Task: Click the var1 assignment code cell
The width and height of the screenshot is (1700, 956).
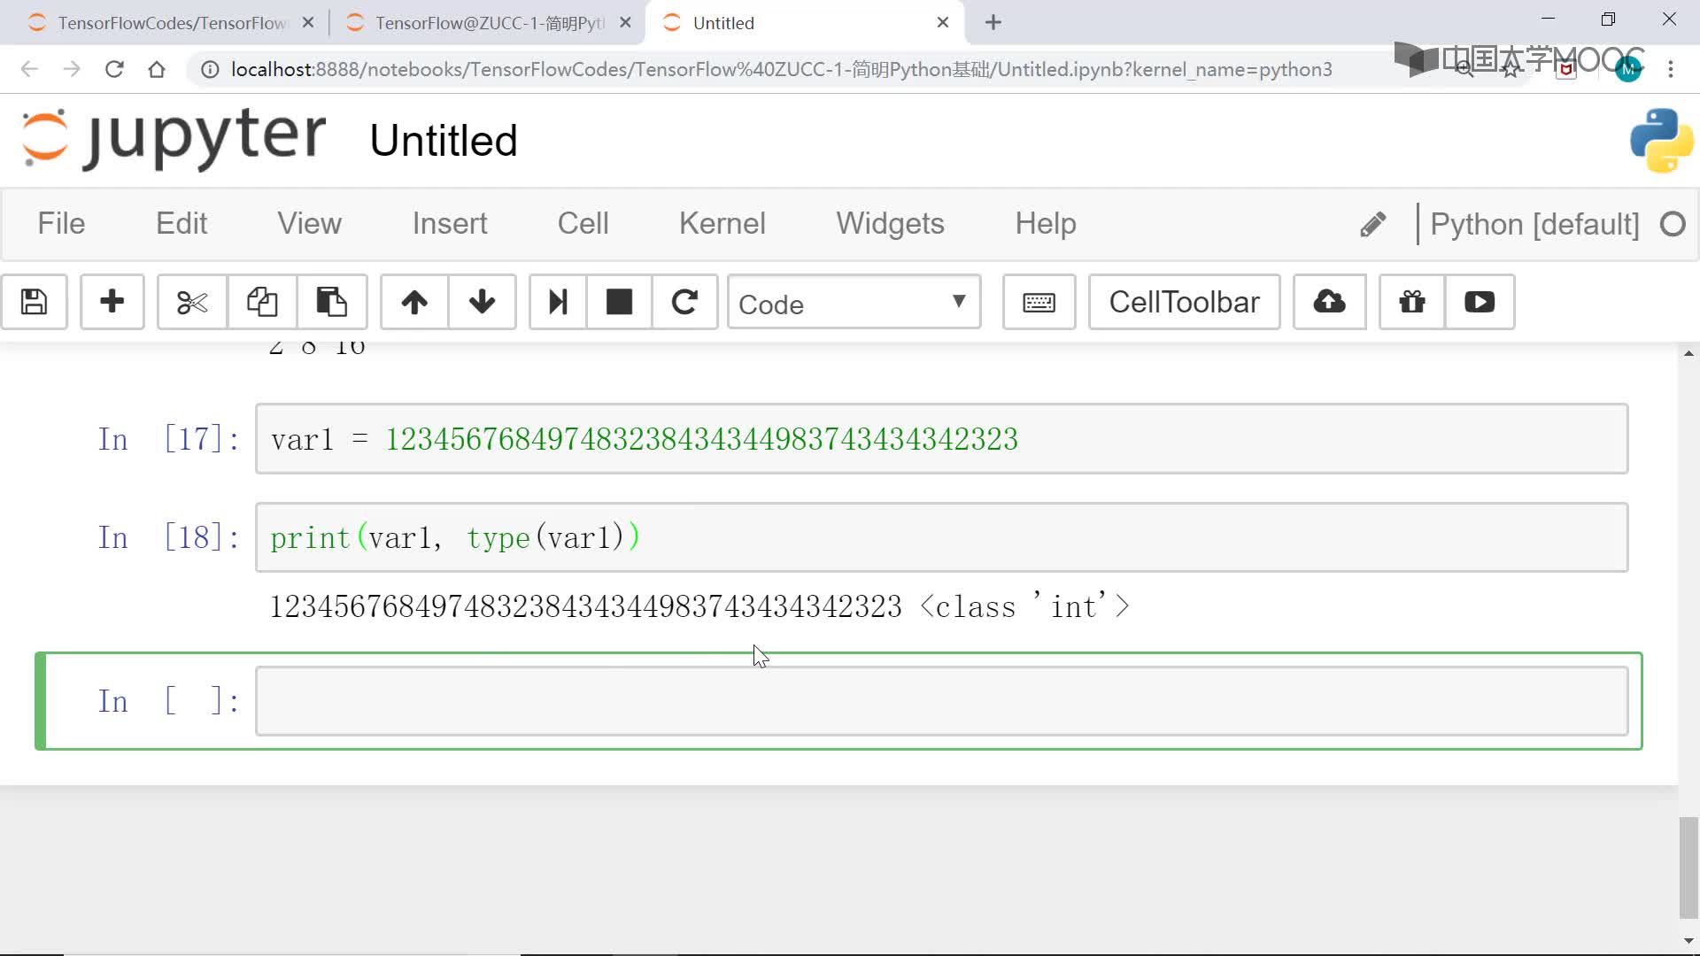Action: [941, 439]
